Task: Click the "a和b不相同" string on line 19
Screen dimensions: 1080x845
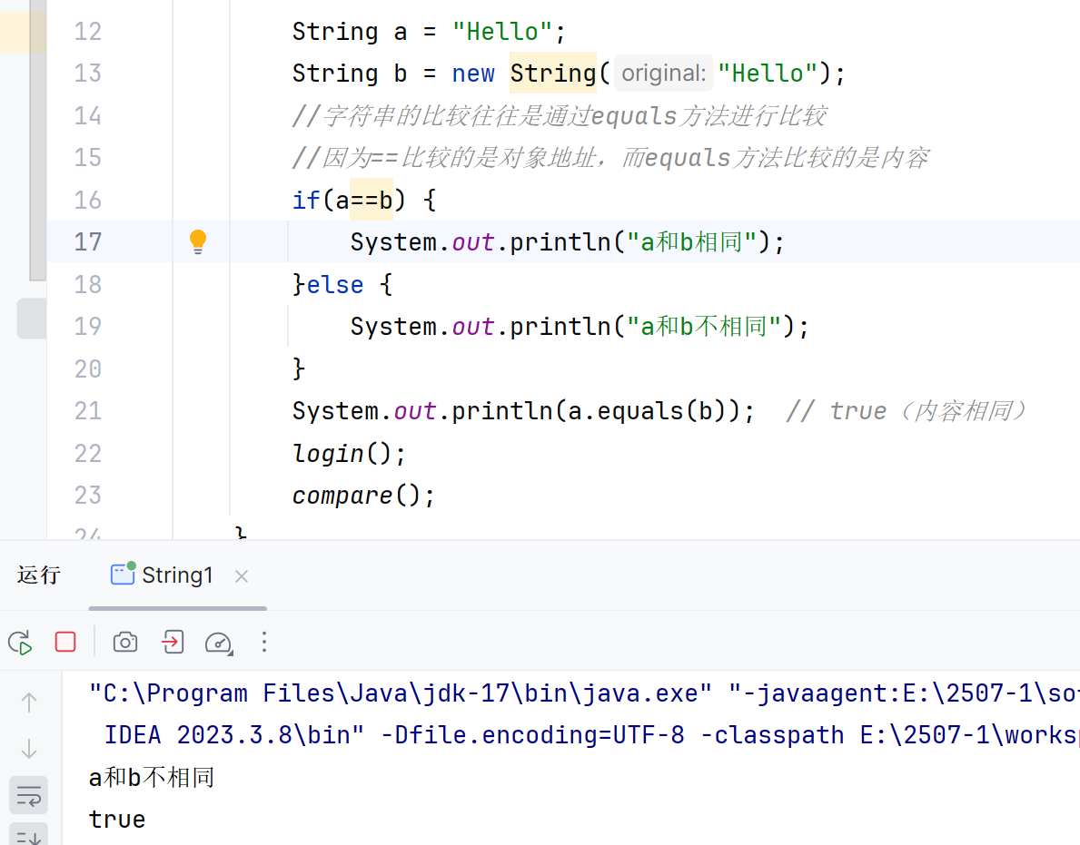Action: [x=704, y=326]
